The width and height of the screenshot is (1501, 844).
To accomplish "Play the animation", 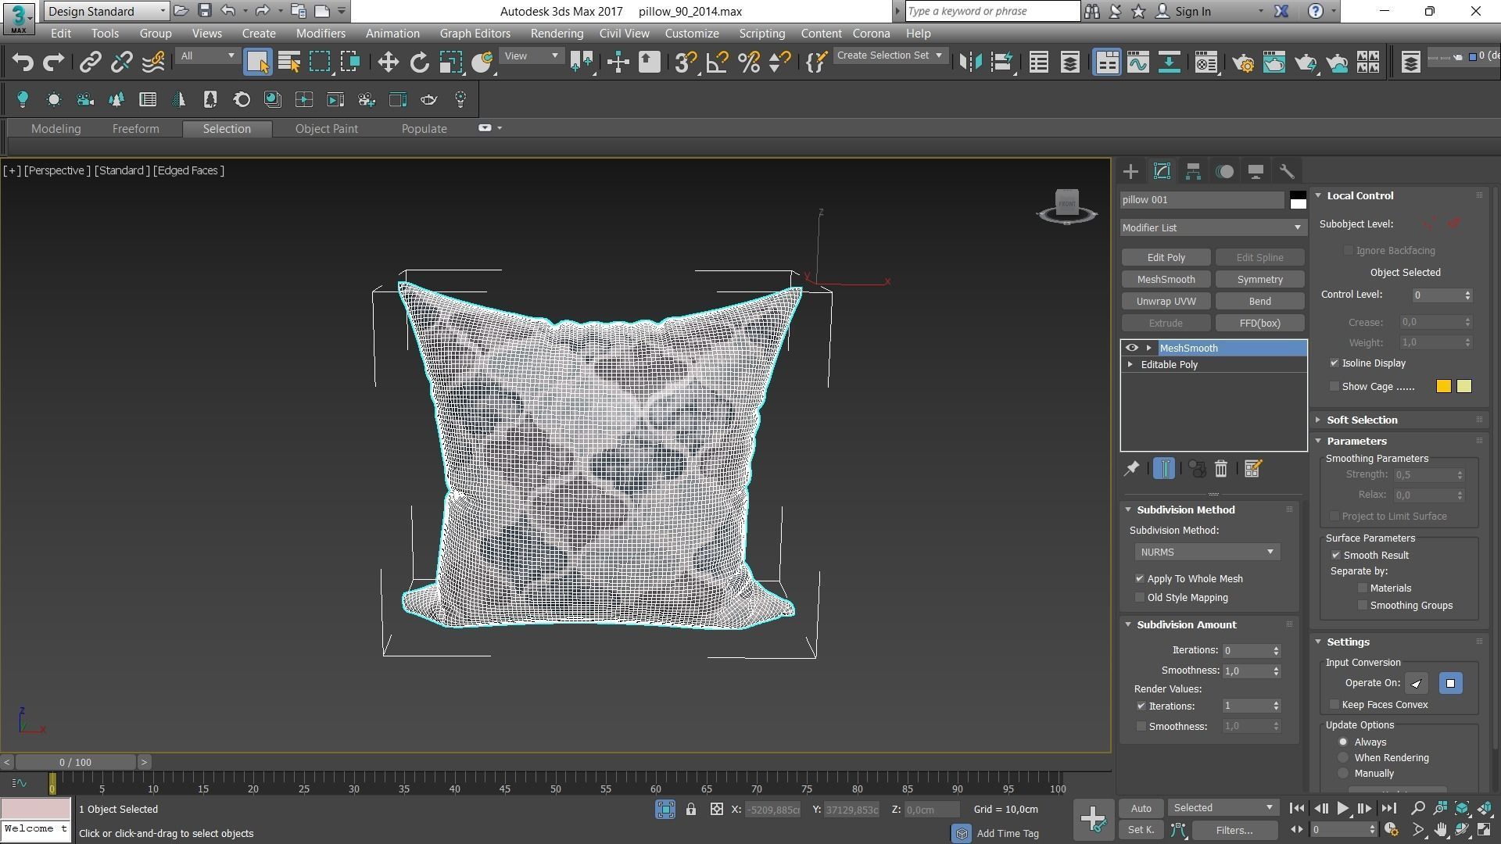I will [1343, 809].
